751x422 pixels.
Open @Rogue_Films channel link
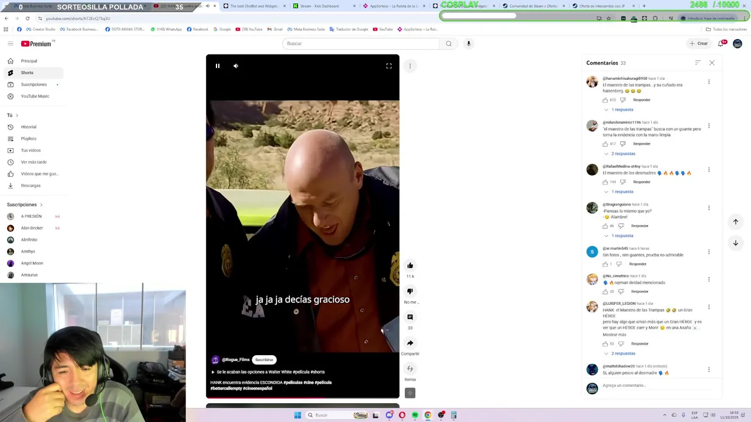236,360
